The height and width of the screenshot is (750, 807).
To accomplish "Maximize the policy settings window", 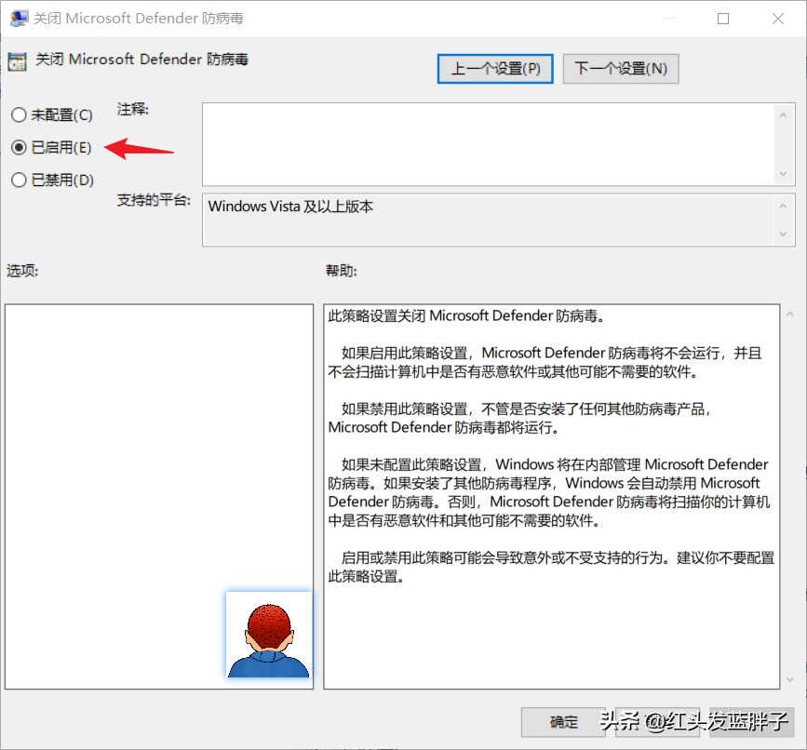I will pos(723,19).
